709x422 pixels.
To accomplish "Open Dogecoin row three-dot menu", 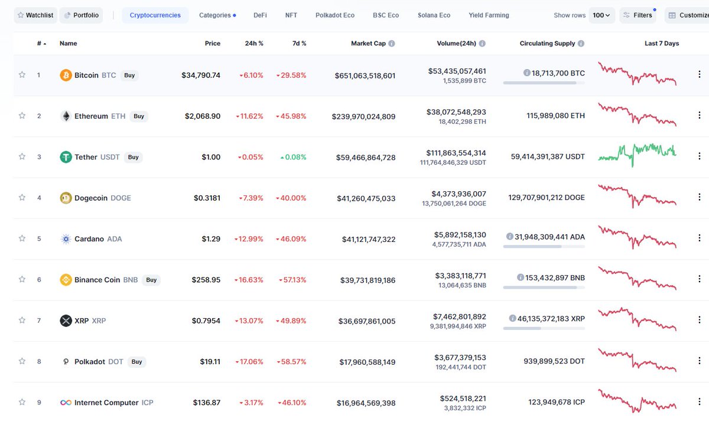I will [700, 198].
